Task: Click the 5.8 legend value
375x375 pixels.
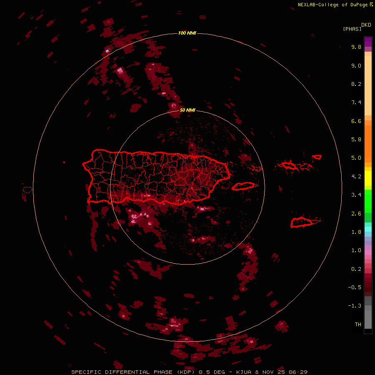Action: point(356,140)
